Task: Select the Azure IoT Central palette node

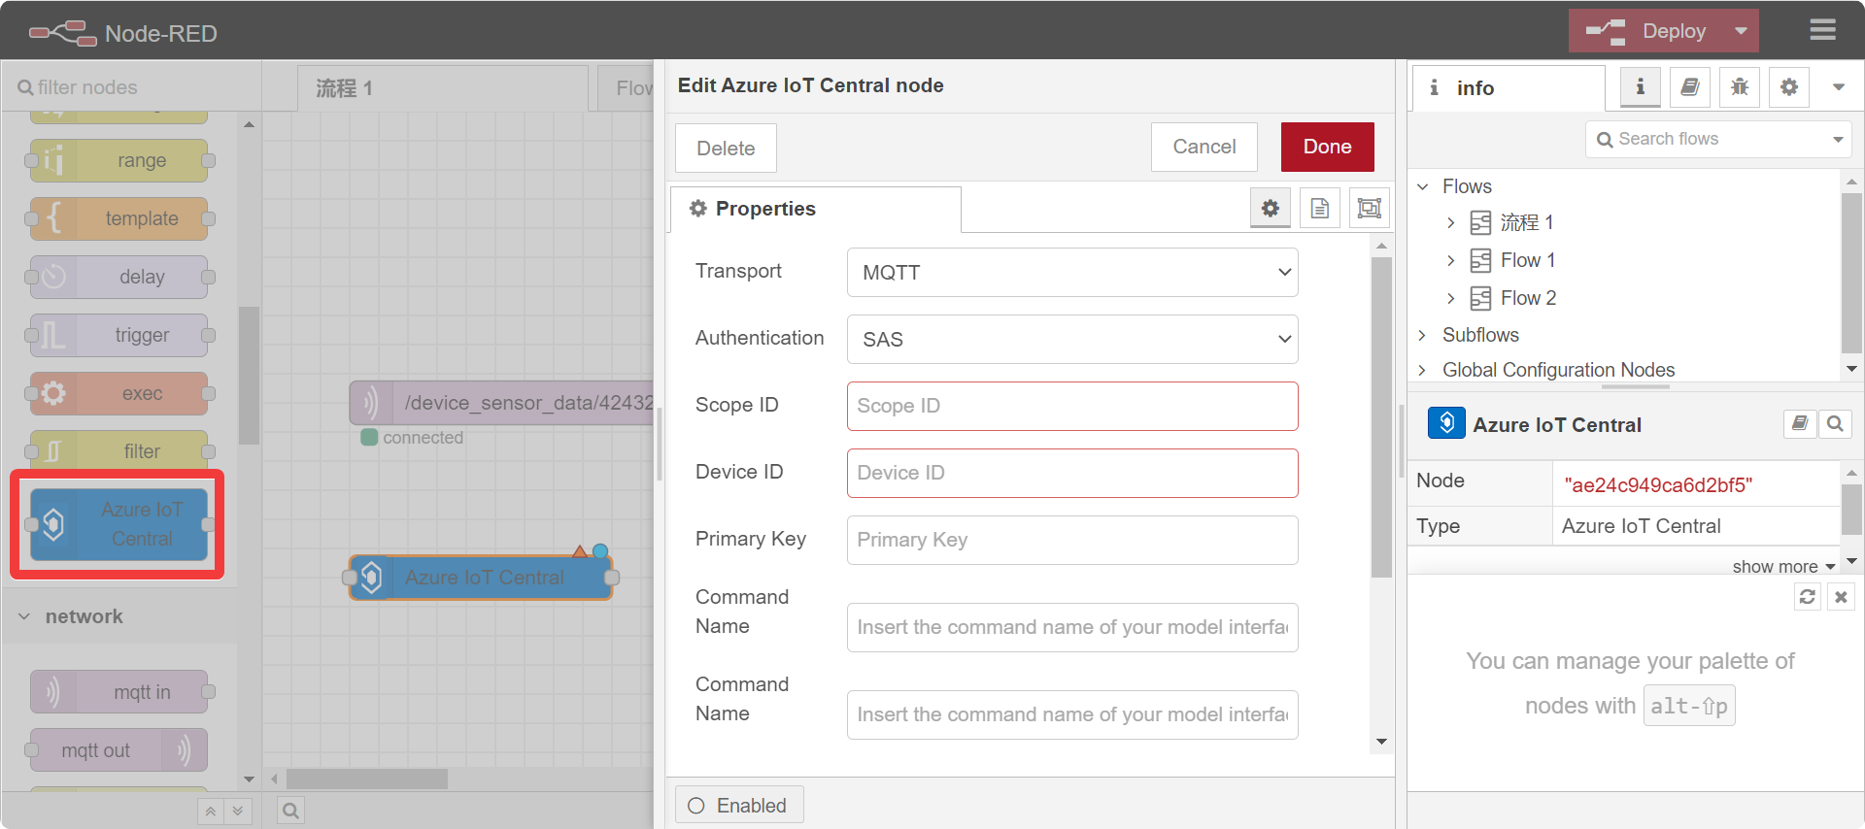Action: click(119, 524)
